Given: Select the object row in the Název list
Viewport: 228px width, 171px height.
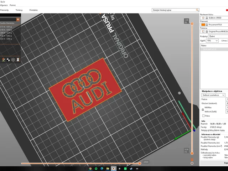Looking at the screenshot, I should pos(214,49).
